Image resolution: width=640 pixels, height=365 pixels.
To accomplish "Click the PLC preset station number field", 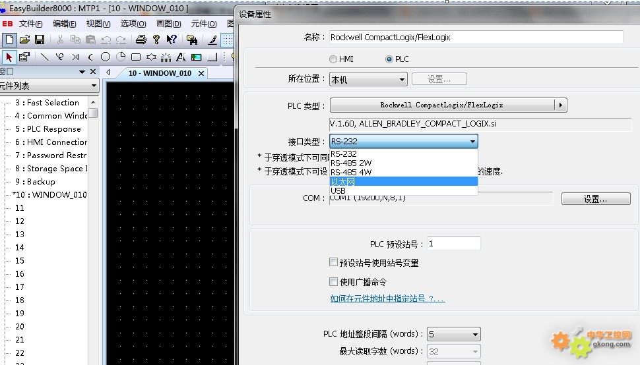I will point(453,244).
